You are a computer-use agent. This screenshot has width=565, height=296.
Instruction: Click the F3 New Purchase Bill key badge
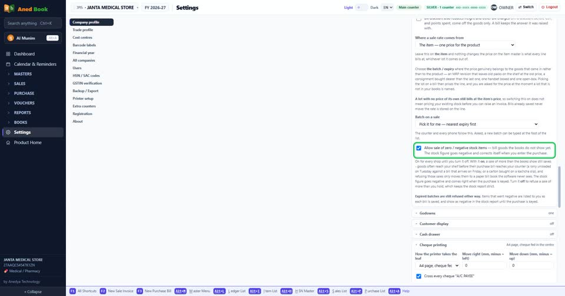coord(139,291)
